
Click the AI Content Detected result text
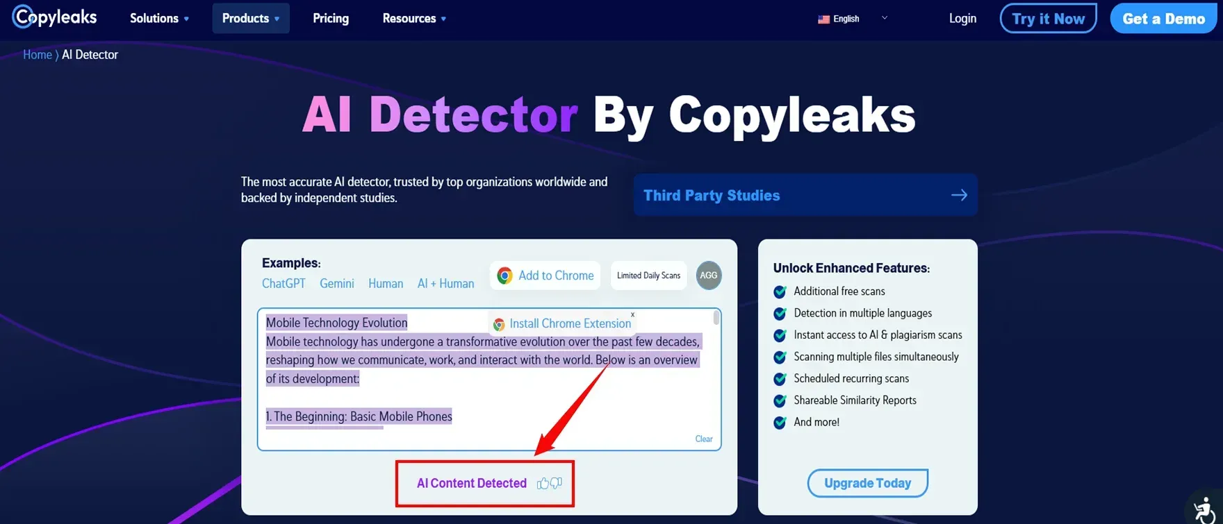472,483
